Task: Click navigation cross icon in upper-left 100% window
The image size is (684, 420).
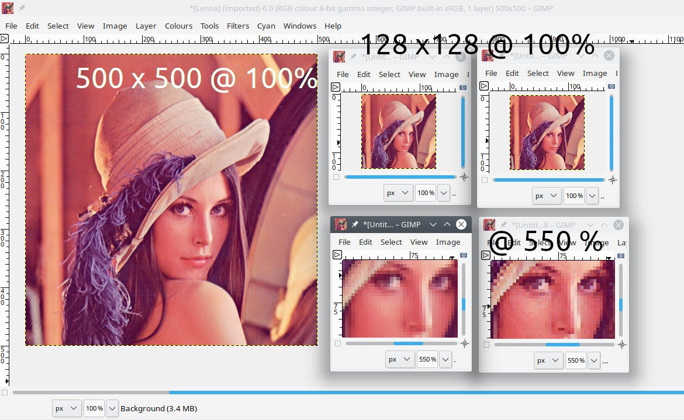Action: (464, 178)
